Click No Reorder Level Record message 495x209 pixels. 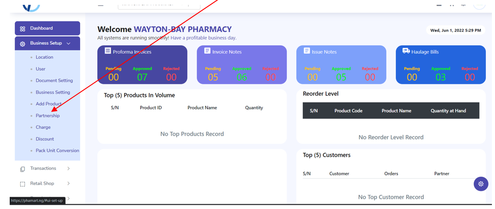391,137
